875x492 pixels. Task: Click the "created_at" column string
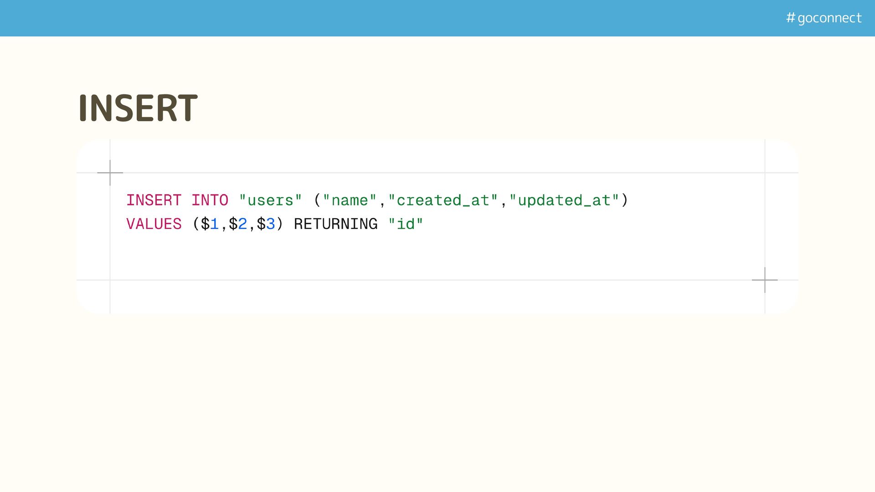[x=443, y=200]
